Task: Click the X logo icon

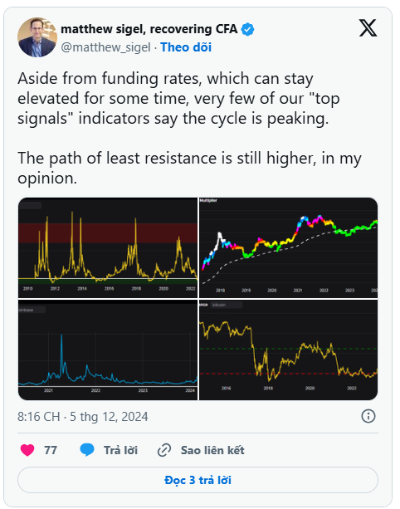Action: [x=368, y=28]
